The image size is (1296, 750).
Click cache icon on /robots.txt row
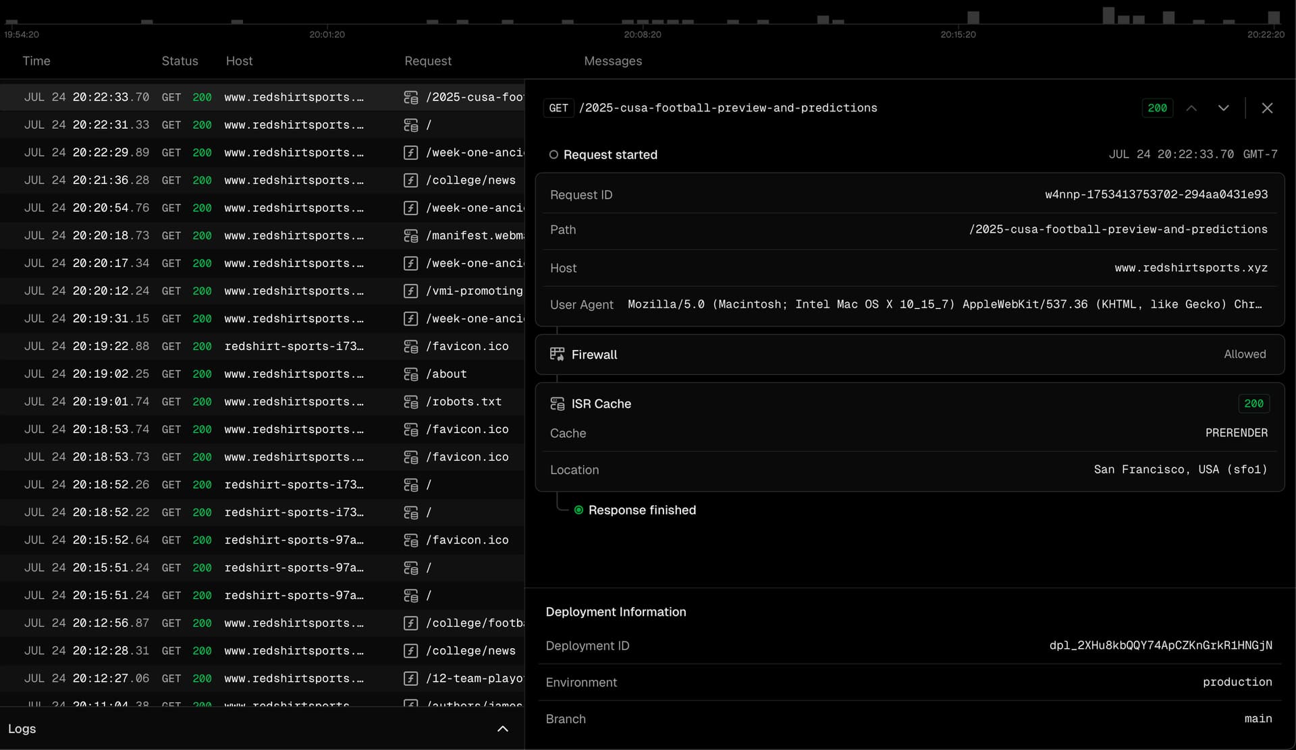click(x=410, y=402)
